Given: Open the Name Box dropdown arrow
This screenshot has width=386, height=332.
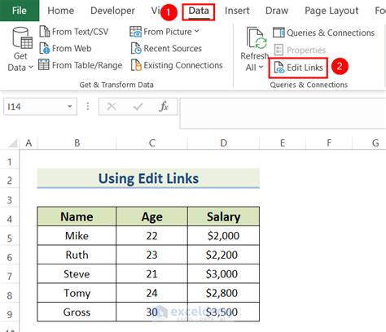Looking at the screenshot, I should [70, 107].
